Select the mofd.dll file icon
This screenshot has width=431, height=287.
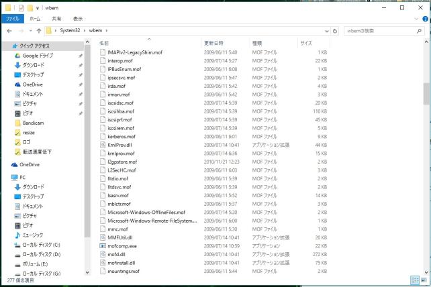click(103, 254)
